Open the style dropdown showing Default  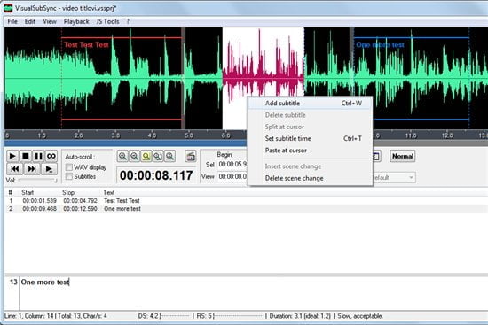tap(394, 178)
